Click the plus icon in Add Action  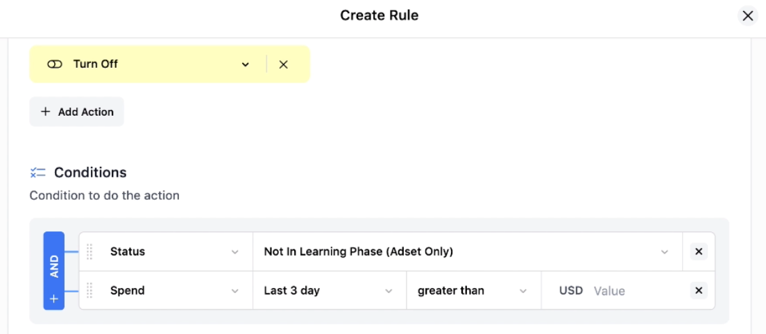coord(45,112)
